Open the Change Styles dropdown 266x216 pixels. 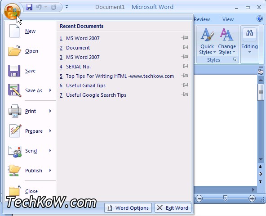pos(227,41)
